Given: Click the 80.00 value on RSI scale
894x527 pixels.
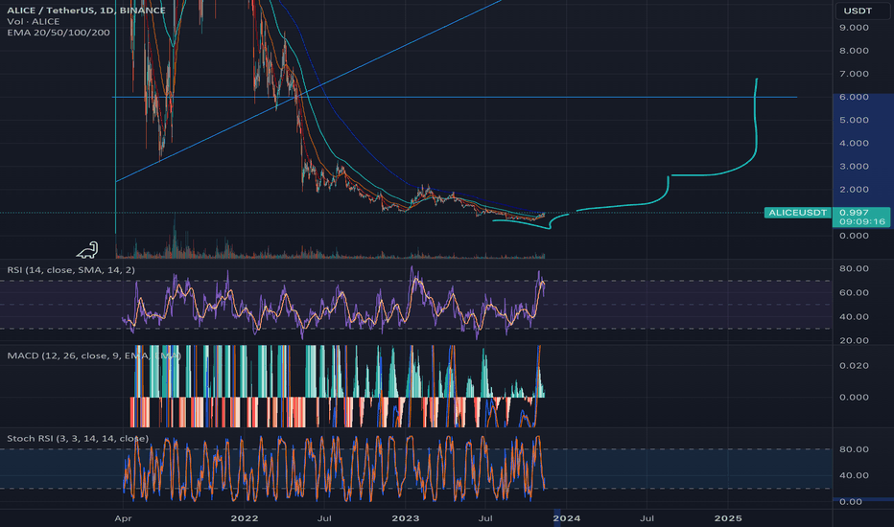Looking at the screenshot, I should tap(854, 268).
